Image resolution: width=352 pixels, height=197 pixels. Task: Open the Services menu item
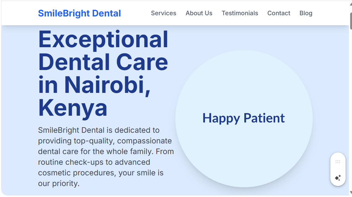pyautogui.click(x=163, y=13)
